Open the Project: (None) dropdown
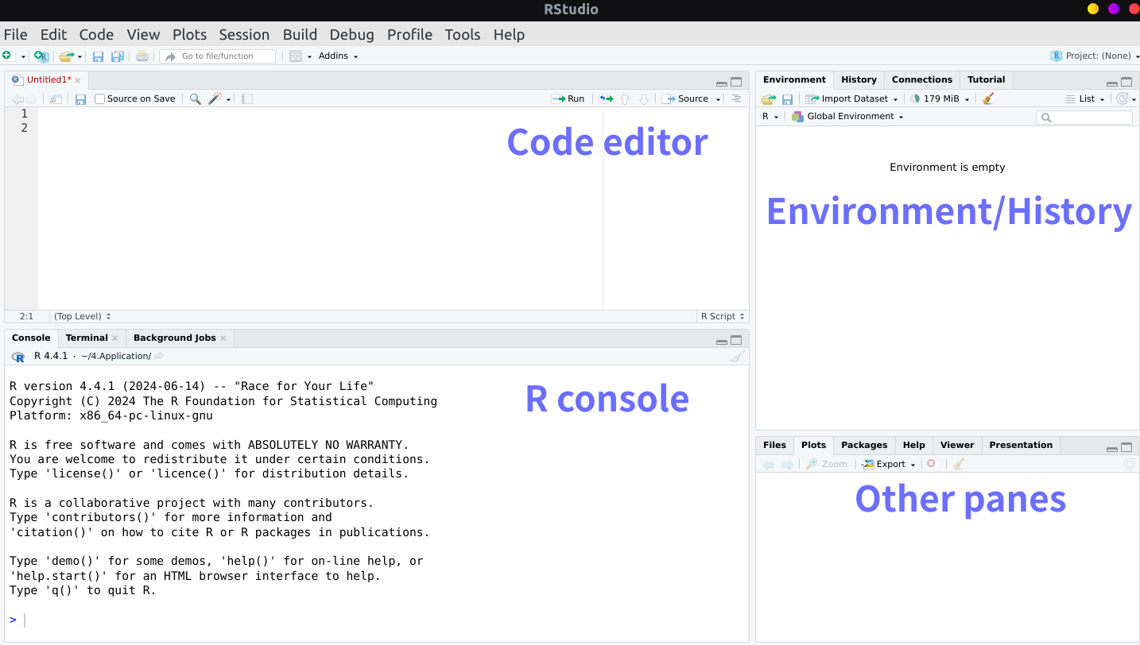The height and width of the screenshot is (645, 1140). 1095,56
